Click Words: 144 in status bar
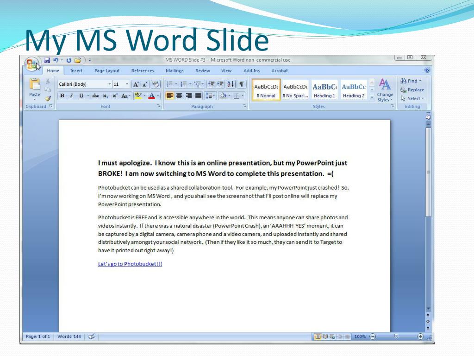Screen dimensions: 474x356 tap(69, 337)
